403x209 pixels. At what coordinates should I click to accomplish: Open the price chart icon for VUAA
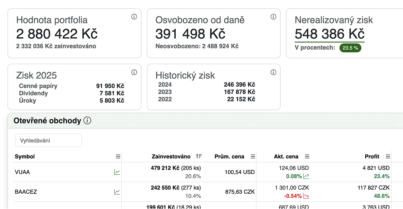pos(117,172)
